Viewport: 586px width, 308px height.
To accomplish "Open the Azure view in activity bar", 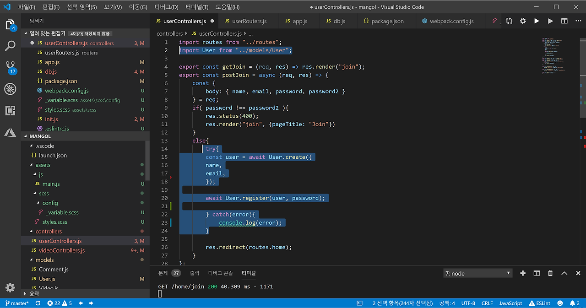I will [x=10, y=132].
